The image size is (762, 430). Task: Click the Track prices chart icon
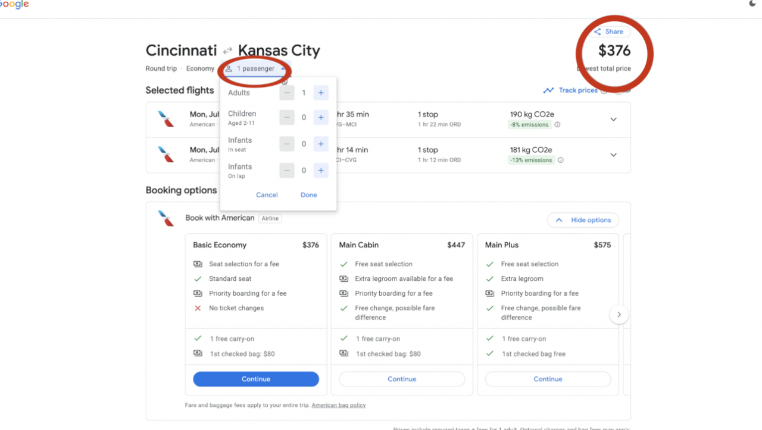[x=548, y=90]
